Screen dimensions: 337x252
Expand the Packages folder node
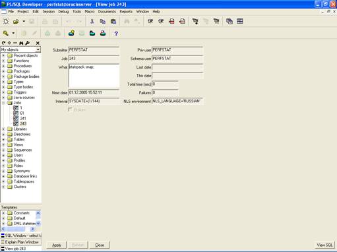tap(3, 71)
